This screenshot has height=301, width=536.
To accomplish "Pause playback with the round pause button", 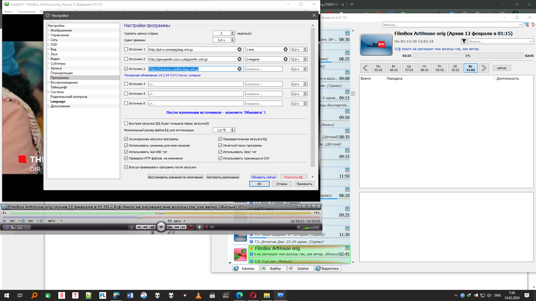I will [161, 227].
